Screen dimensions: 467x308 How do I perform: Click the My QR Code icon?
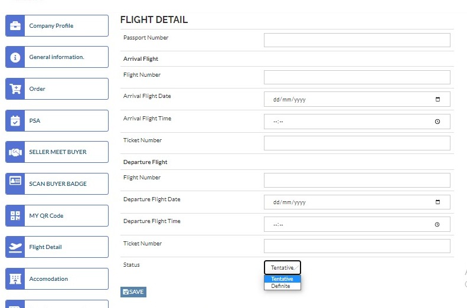(x=15, y=216)
